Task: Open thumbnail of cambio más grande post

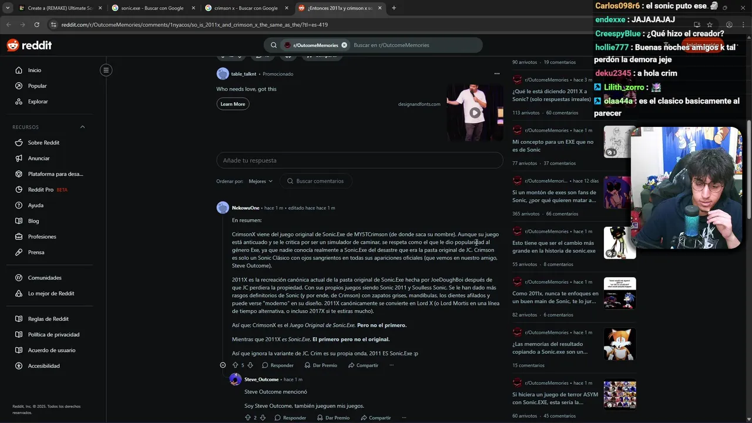Action: pos(620,243)
